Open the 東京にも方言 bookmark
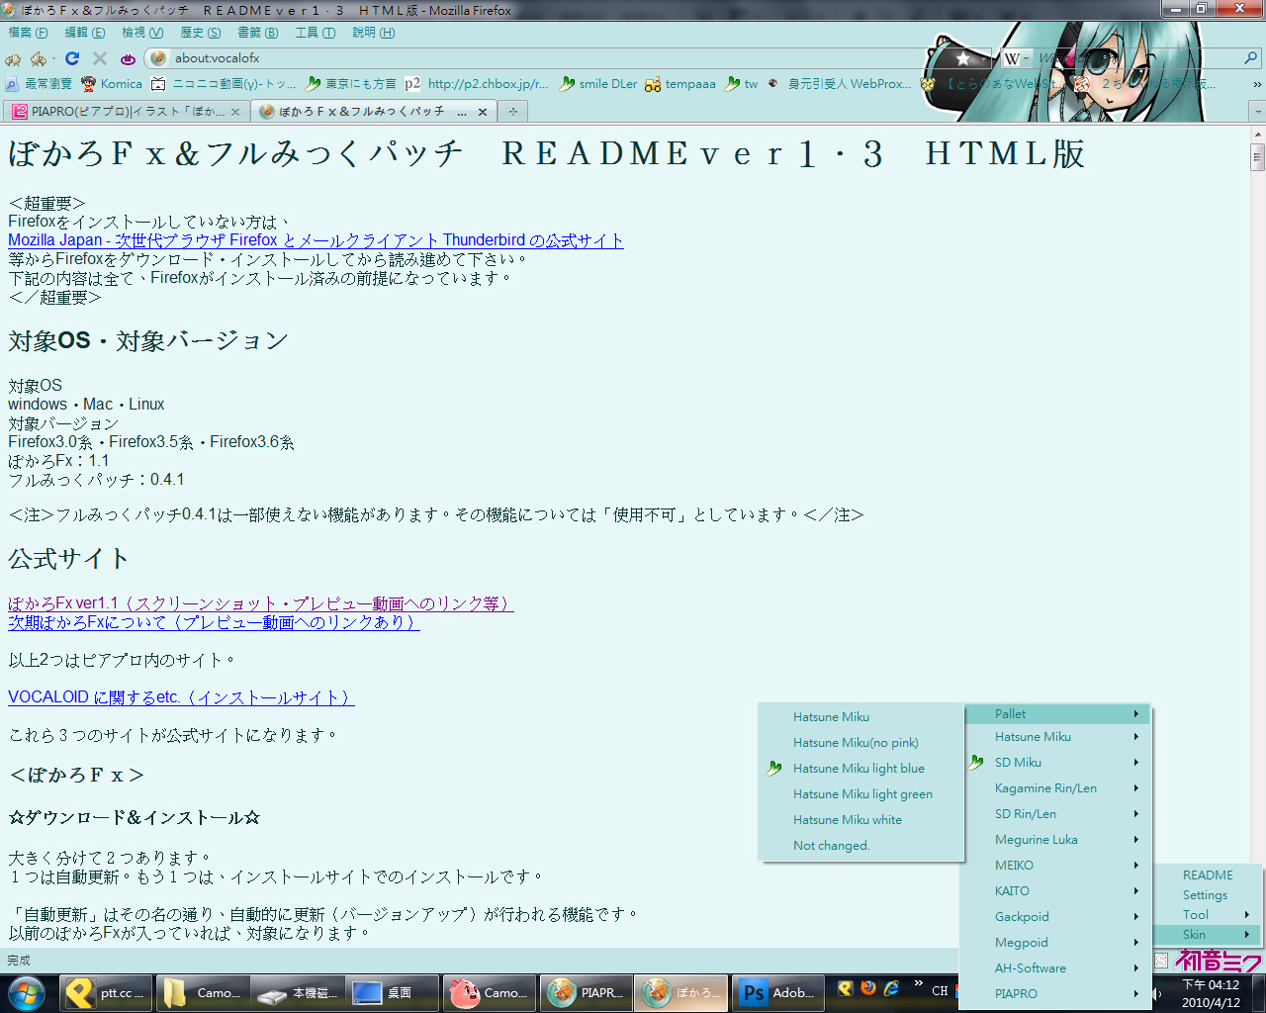This screenshot has height=1013, width=1266. point(351,84)
